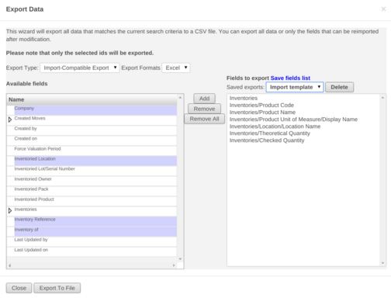This screenshot has height=298, width=391.
Task: Select the Created Moves field
Action: pos(95,120)
